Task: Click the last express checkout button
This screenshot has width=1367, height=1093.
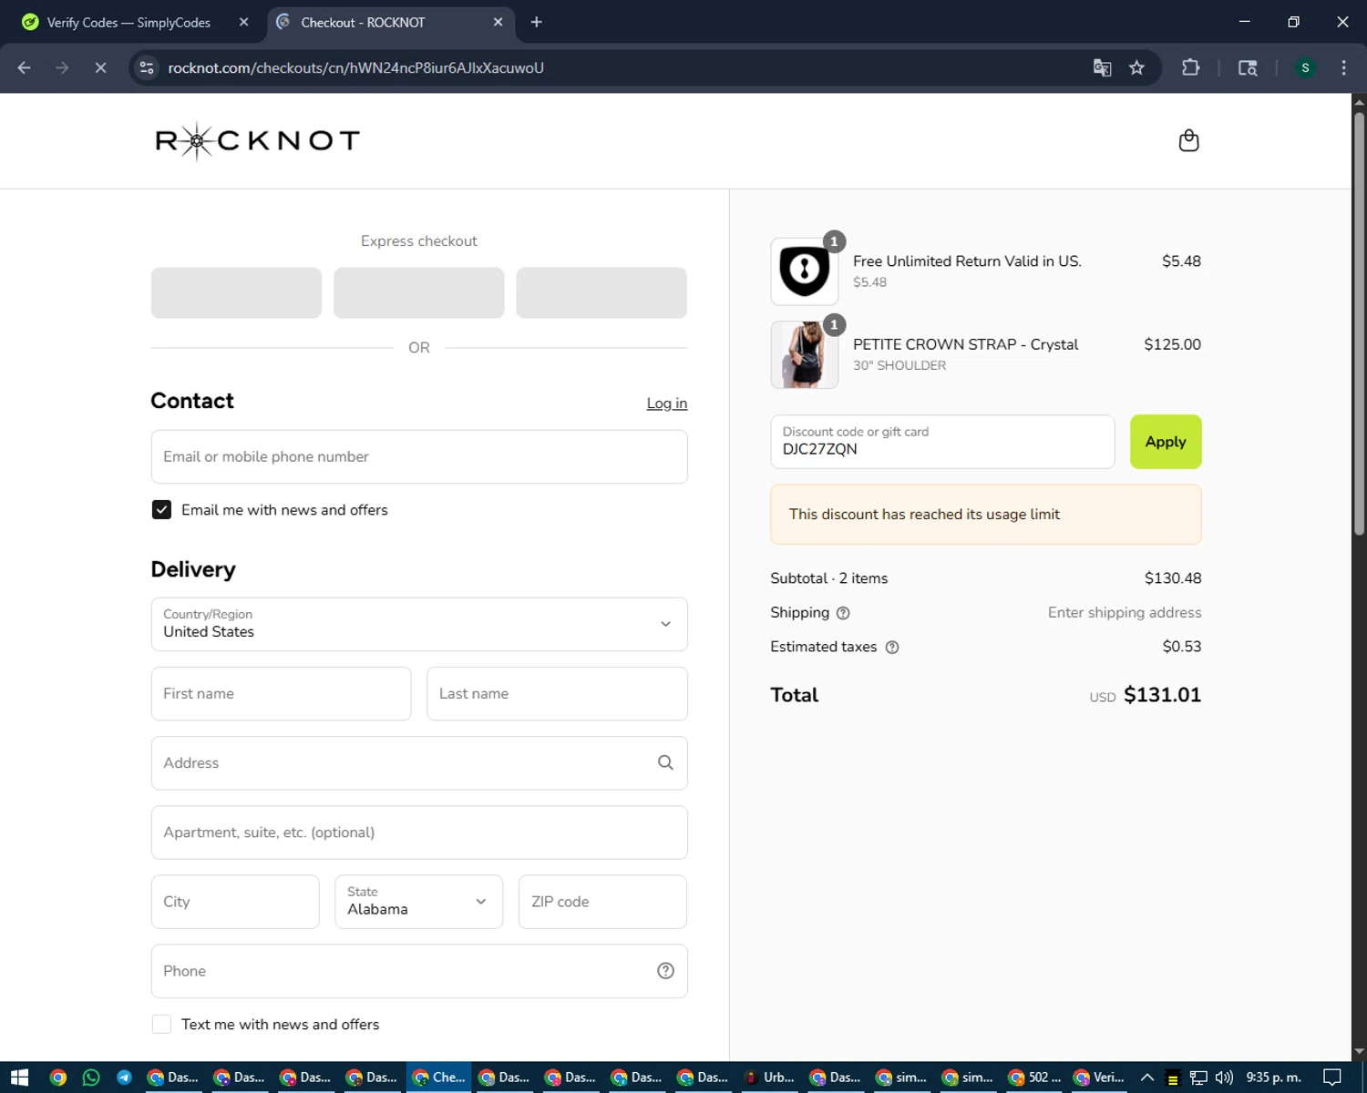Action: coord(601,292)
